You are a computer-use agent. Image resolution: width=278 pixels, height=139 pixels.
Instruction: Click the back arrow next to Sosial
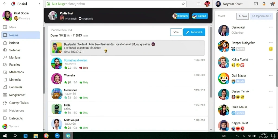point(5,4)
